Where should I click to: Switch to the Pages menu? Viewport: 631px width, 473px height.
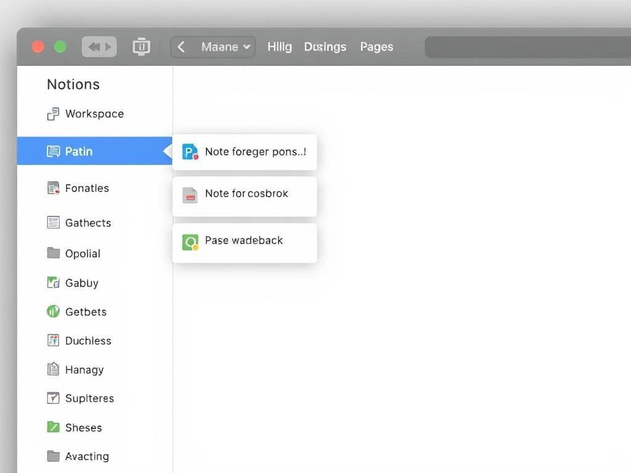click(x=377, y=46)
